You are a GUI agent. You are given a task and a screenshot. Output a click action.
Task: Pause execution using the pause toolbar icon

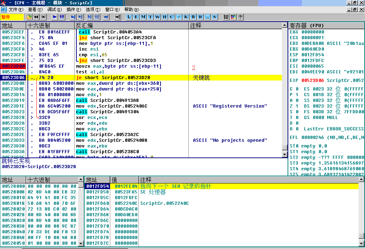(62, 17)
